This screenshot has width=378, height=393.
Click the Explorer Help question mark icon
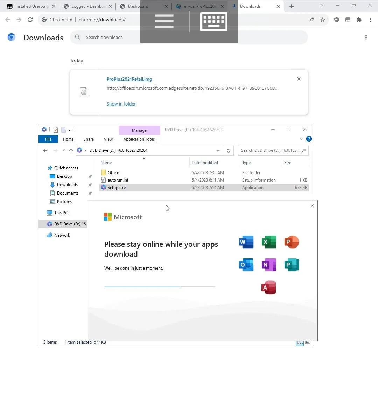pos(309,139)
